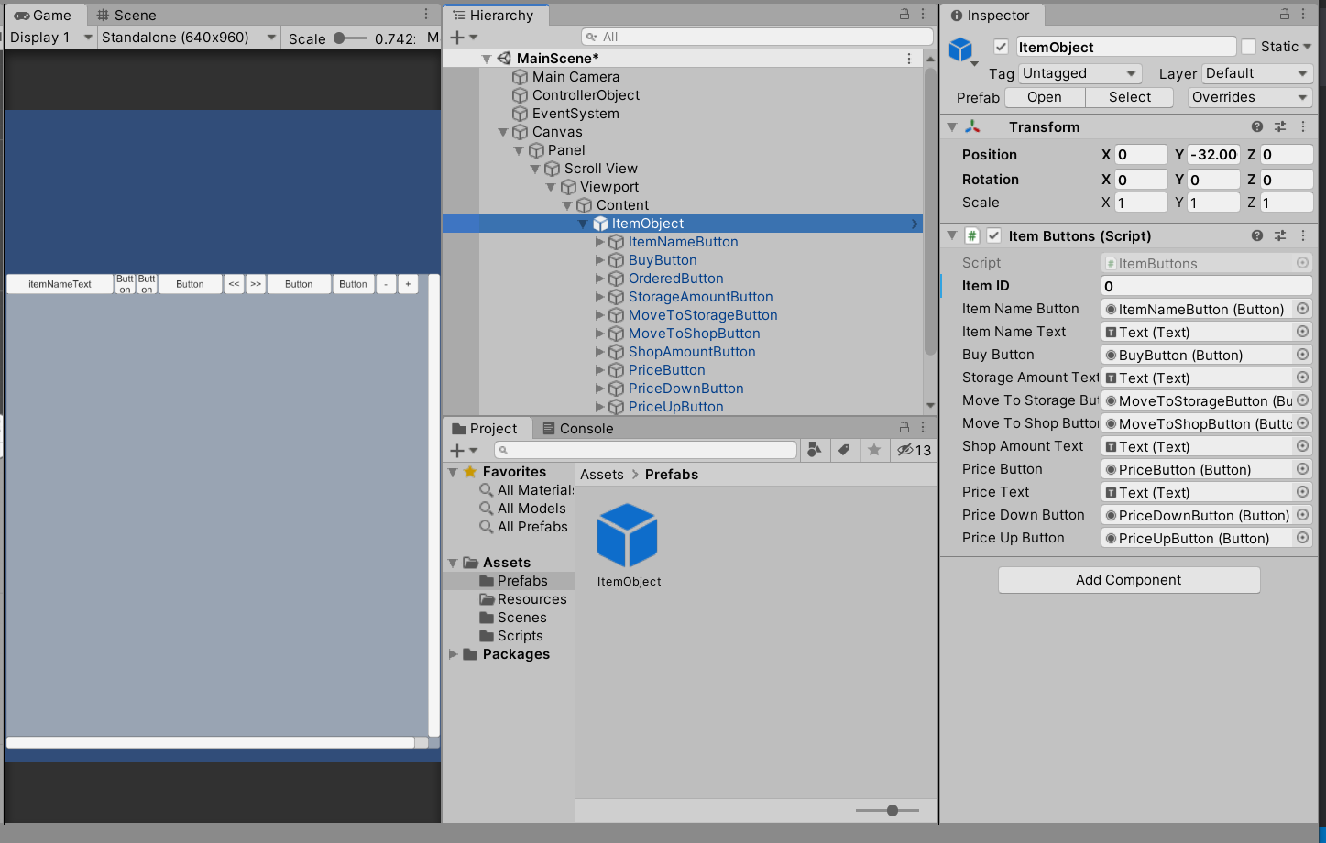Open Item Buttons script preset icon
The image size is (1326, 843).
click(1280, 235)
